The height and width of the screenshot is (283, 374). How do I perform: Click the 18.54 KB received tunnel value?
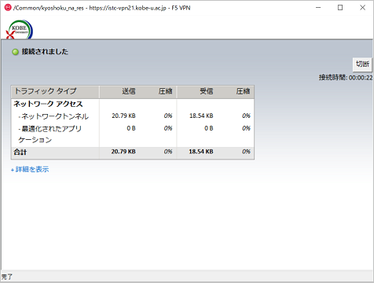[x=201, y=116]
